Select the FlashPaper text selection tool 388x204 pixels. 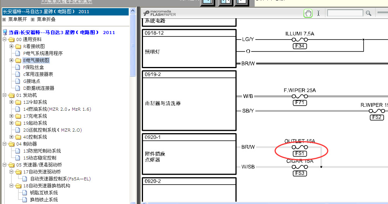pos(318,13)
